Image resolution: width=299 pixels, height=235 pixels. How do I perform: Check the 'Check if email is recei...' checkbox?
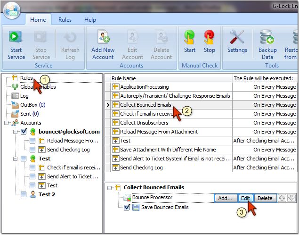[x=32, y=168]
